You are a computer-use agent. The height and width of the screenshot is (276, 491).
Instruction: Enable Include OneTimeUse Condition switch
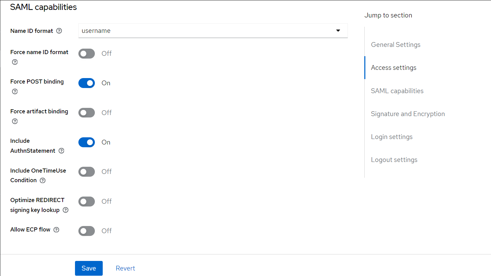click(87, 172)
